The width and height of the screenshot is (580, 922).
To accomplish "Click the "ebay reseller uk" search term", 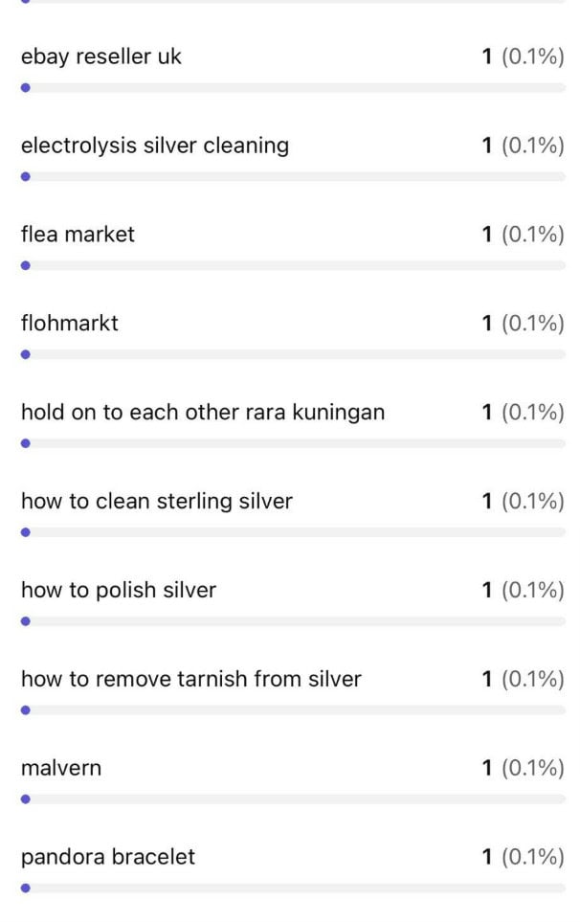I will pos(101,56).
